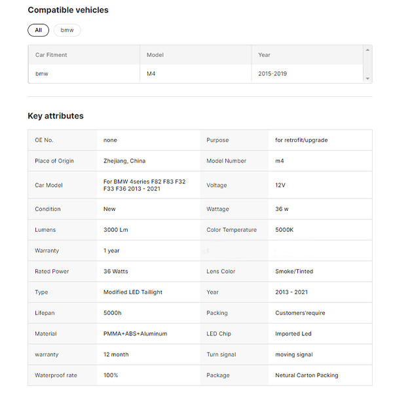
Task: Click the Compatible vehicles heading
Action: [x=68, y=10]
